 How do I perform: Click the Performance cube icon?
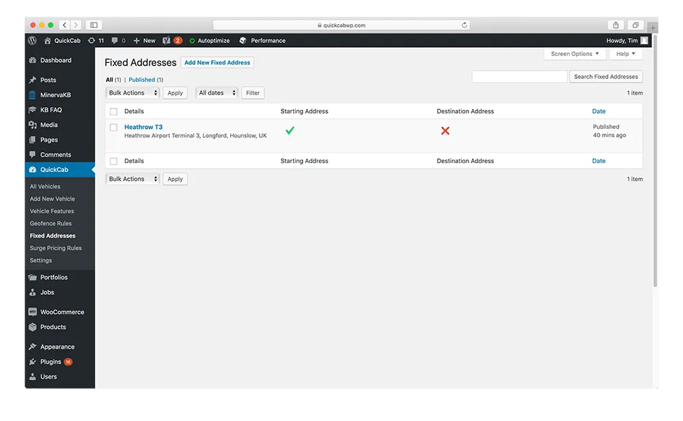point(243,40)
